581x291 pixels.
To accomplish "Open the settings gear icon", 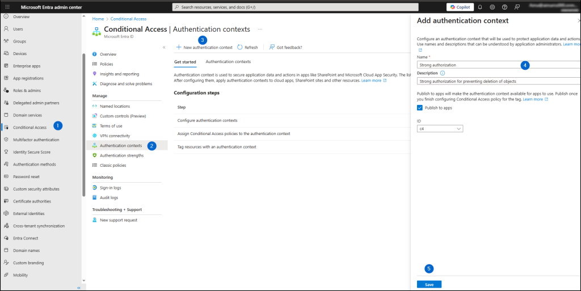I will (492, 7).
